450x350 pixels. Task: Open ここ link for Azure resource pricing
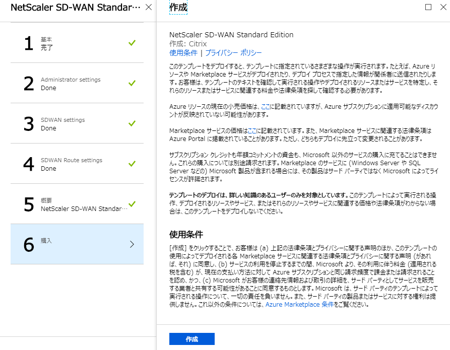[266, 107]
